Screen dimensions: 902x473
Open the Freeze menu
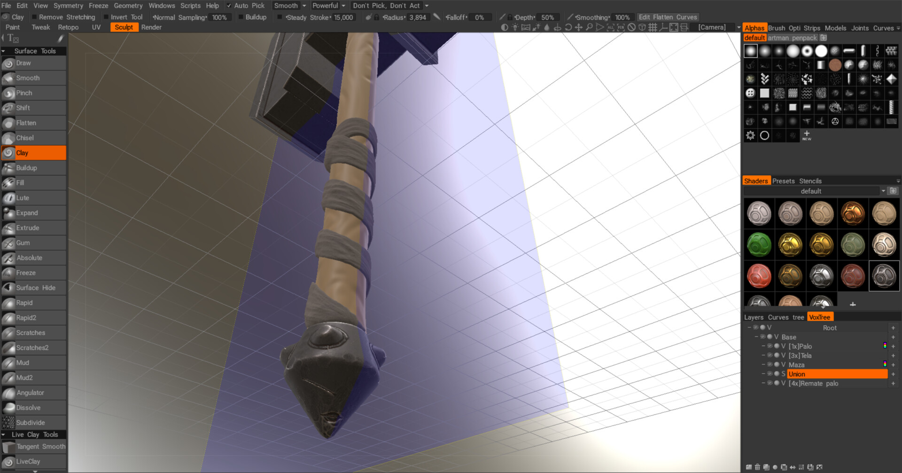[x=99, y=6]
